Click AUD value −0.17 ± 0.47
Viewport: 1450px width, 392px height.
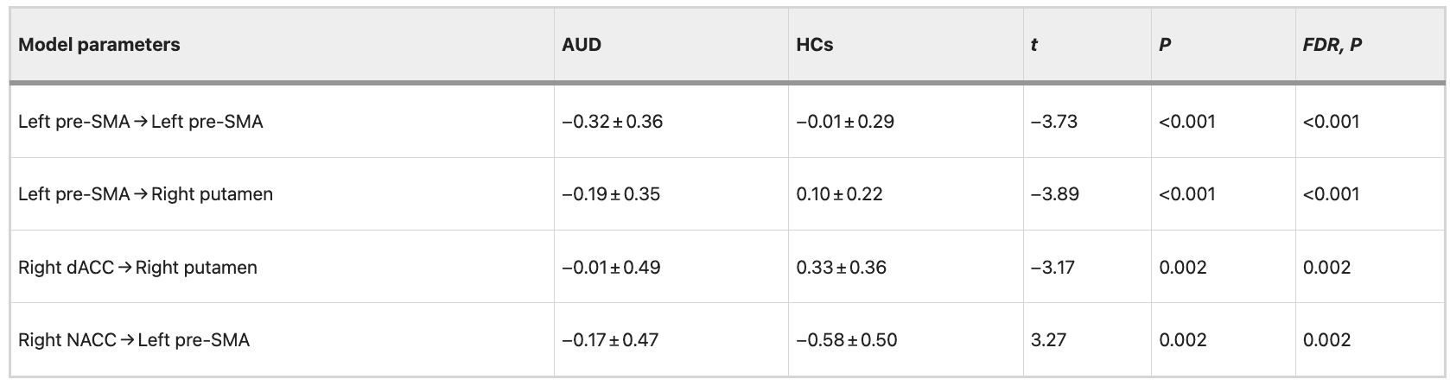[x=610, y=340]
